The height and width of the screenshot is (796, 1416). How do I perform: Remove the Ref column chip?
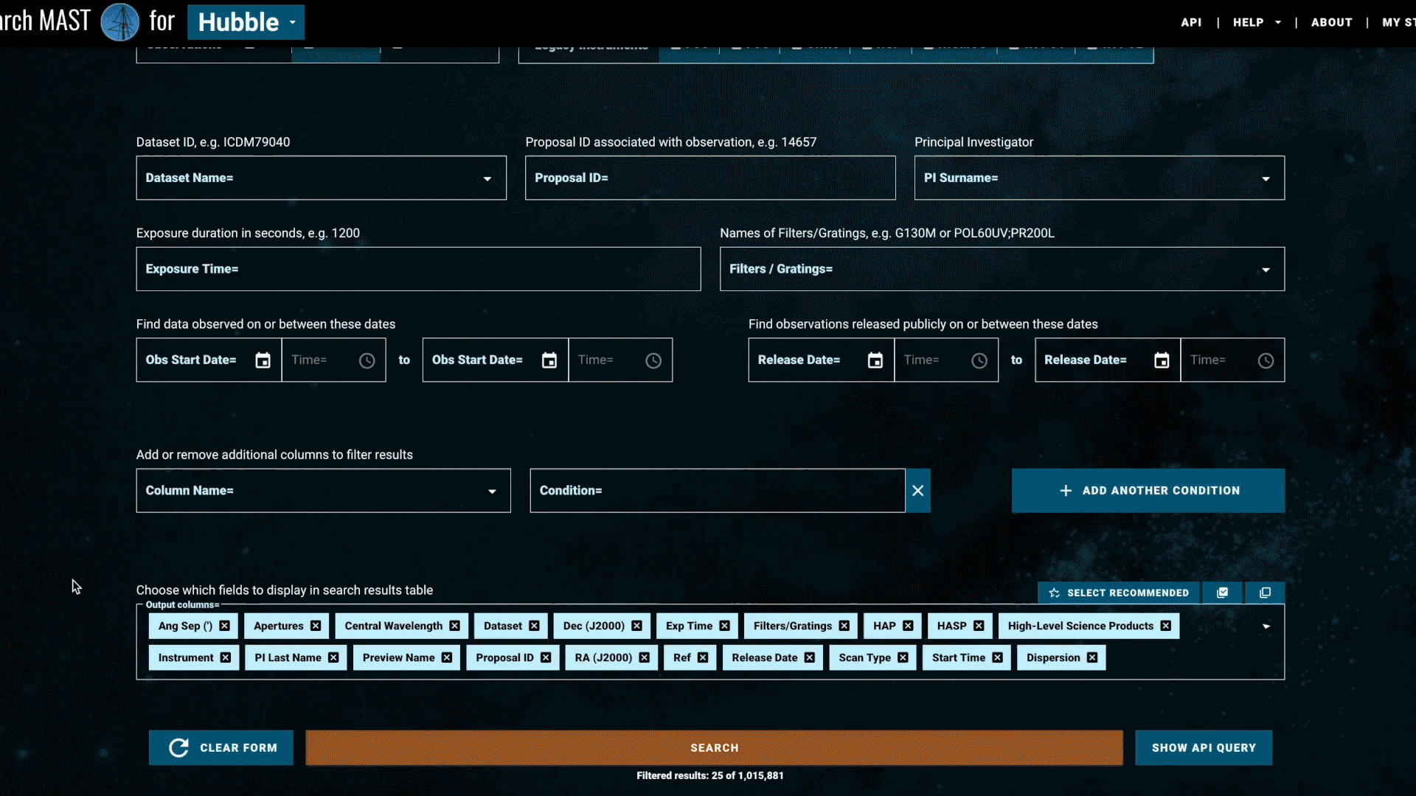703,657
